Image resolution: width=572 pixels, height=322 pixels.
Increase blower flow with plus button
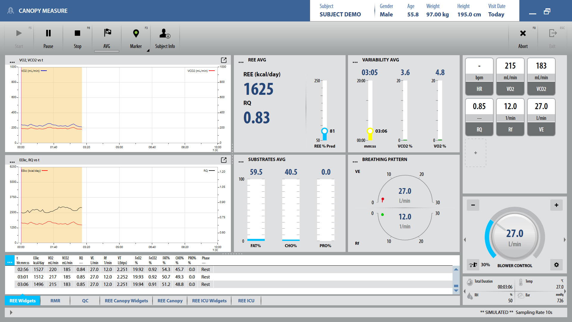click(x=556, y=205)
